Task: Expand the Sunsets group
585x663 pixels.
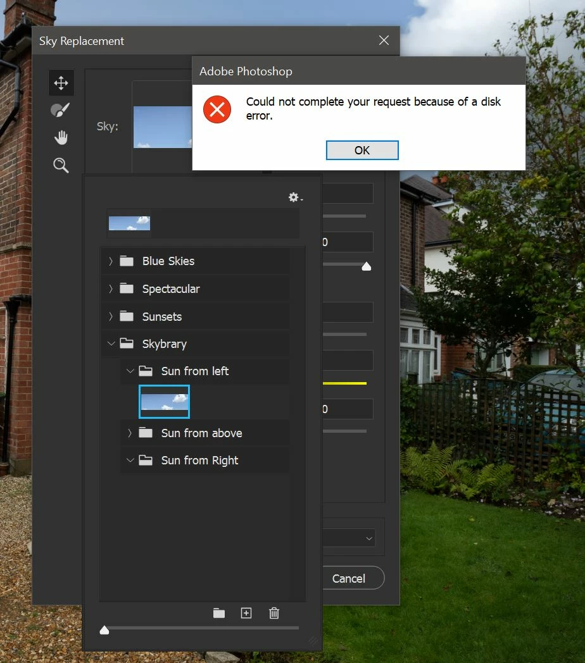Action: (111, 316)
